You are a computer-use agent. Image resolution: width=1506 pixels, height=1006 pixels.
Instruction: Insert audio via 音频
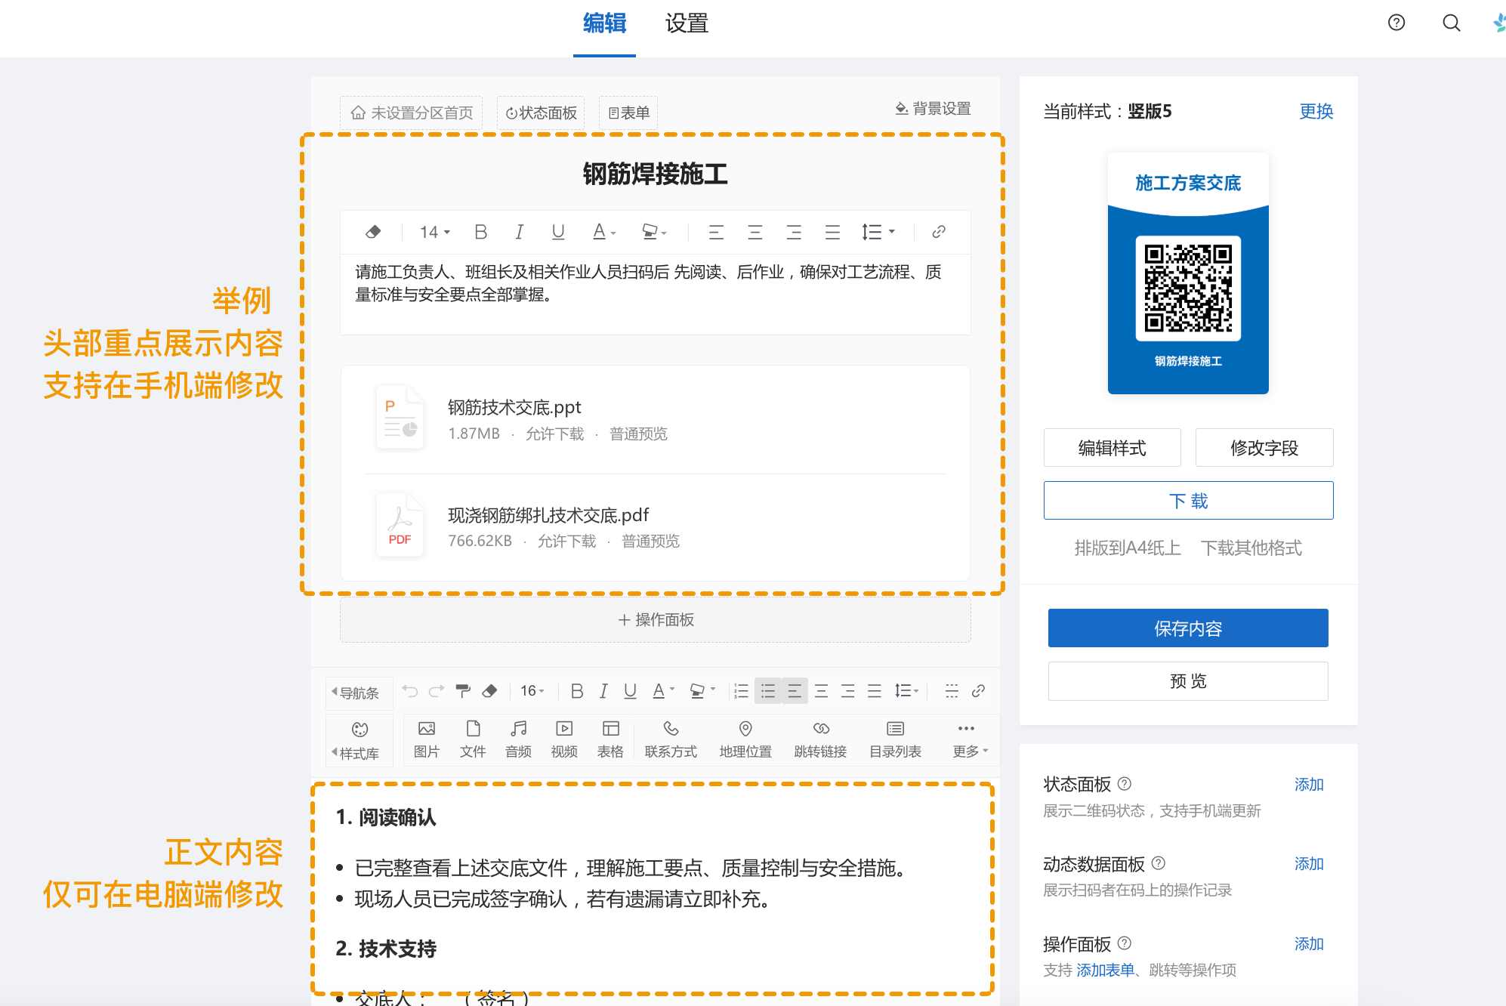pos(518,739)
